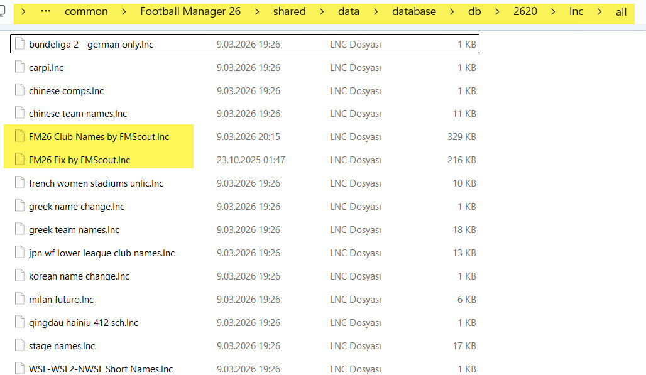Select bundeliga 2 - german only.lnc file
The height and width of the screenshot is (375, 646).
(91, 45)
